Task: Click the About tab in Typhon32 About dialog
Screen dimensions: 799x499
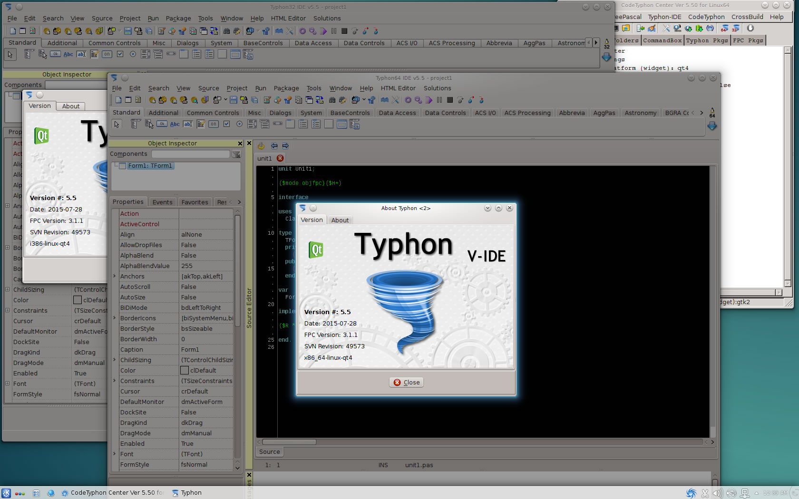Action: pyautogui.click(x=71, y=106)
